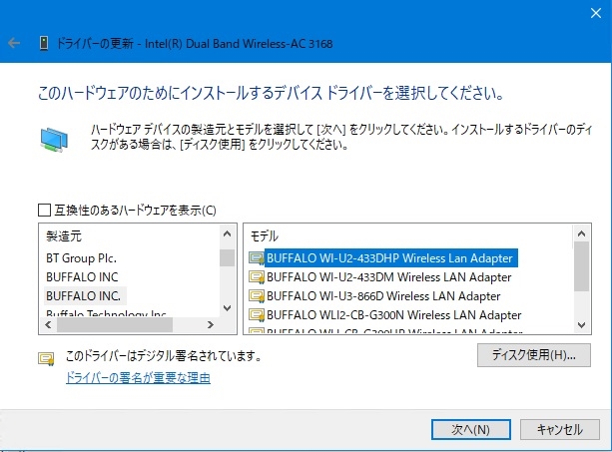Click manufacturer list scroll down arrow
This screenshot has width=612, height=452.
tap(228, 308)
